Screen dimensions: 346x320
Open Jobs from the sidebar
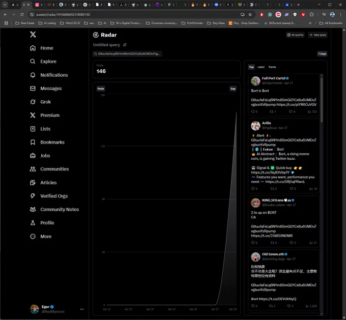pyautogui.click(x=40, y=156)
